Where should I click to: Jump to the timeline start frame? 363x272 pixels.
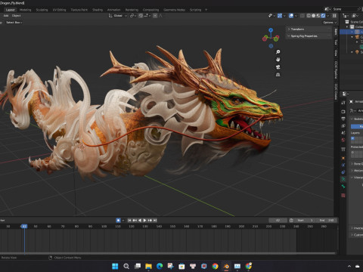pos(129,221)
